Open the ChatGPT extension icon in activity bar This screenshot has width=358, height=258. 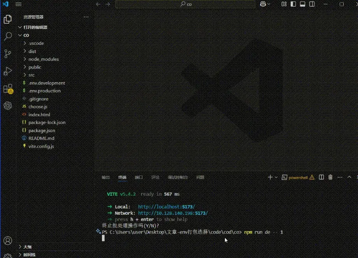pos(7,106)
